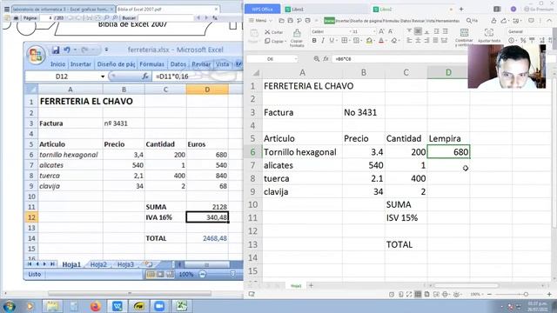Click 'ISV 15%' cell in WPS sheet
This screenshot has width=557, height=313.
[x=406, y=218]
